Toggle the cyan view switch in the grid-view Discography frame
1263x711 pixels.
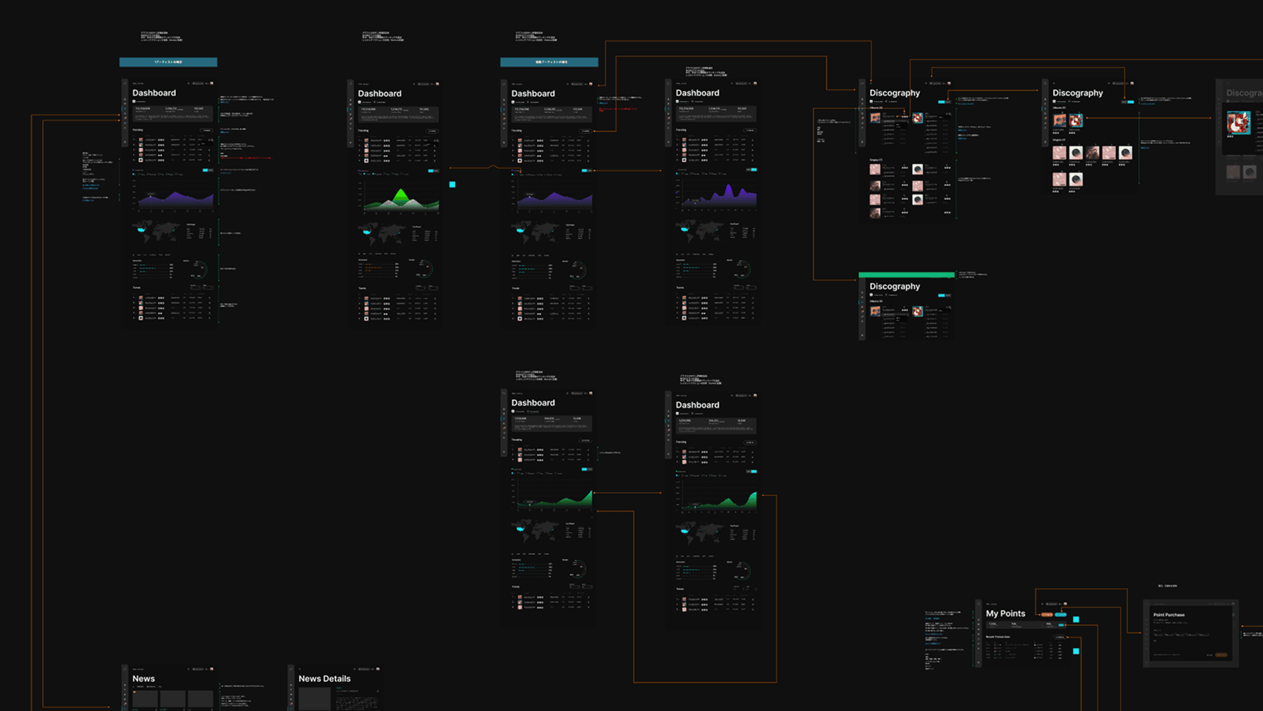click(x=1130, y=102)
